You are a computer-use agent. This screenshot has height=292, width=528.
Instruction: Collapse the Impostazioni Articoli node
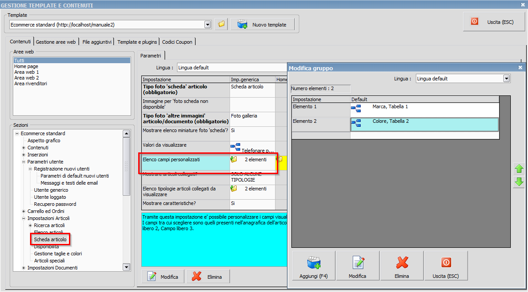(x=23, y=219)
